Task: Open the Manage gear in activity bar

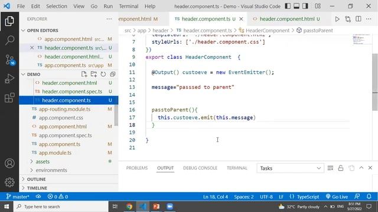Action: [9, 182]
